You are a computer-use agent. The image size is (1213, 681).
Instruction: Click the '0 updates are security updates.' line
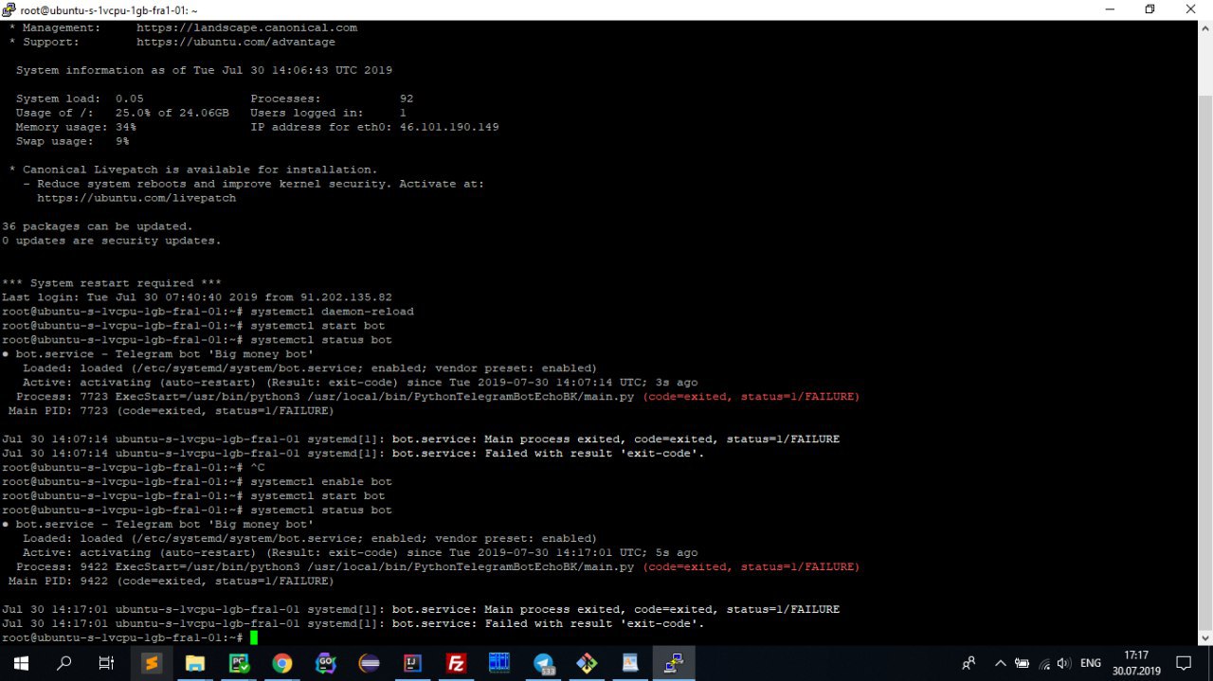111,241
